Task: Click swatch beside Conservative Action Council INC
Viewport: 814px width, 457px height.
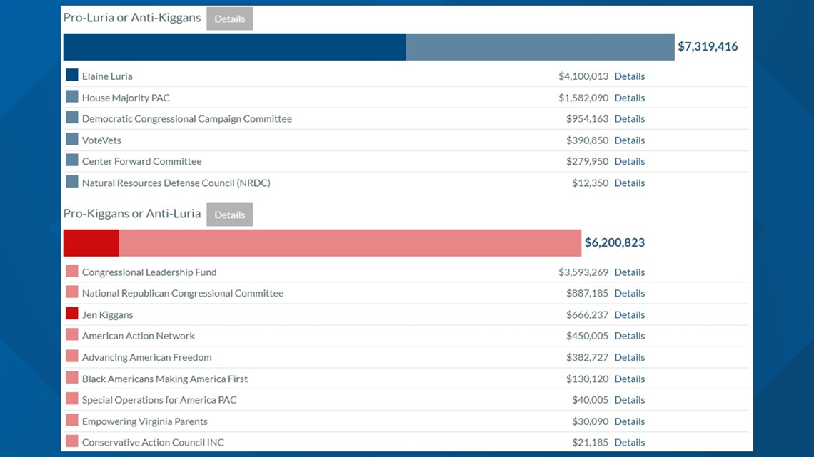Action: coord(72,441)
